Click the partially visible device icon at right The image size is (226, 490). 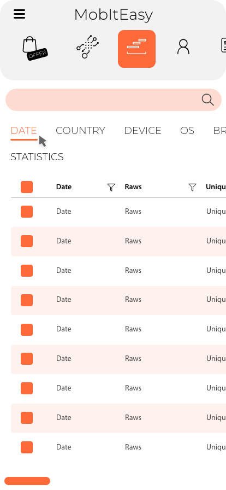click(223, 45)
